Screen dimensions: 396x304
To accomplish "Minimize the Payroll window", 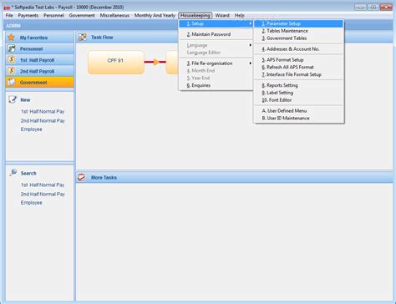I will 360,8.
